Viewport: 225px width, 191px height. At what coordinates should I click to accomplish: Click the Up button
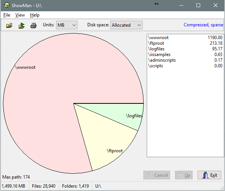coord(184,175)
